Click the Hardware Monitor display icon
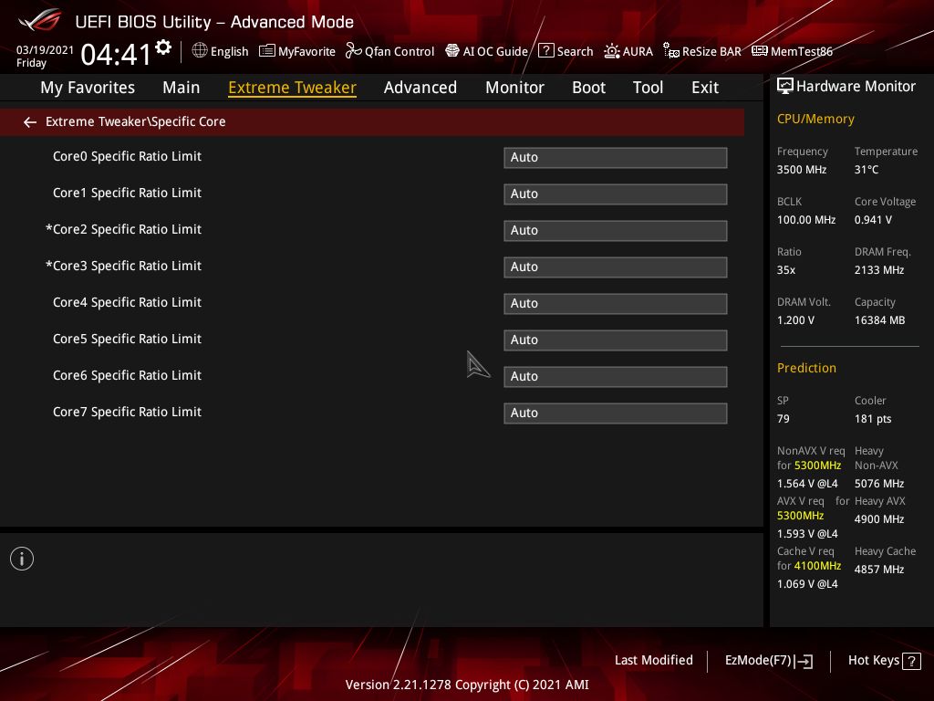Screen dimensions: 934x701 tap(785, 87)
